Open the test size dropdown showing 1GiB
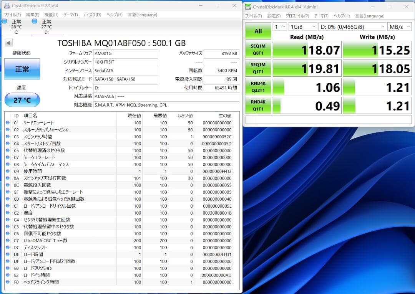The height and width of the screenshot is (294, 415). [x=303, y=27]
